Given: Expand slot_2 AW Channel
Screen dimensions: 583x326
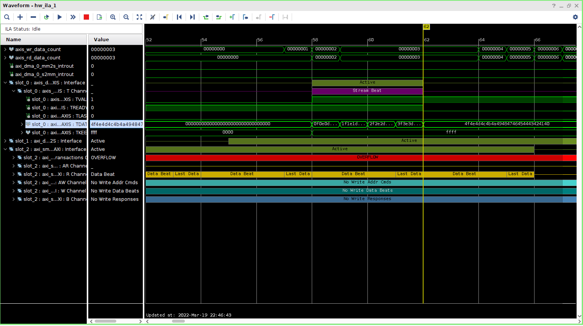Looking at the screenshot, I should pyautogui.click(x=14, y=183).
